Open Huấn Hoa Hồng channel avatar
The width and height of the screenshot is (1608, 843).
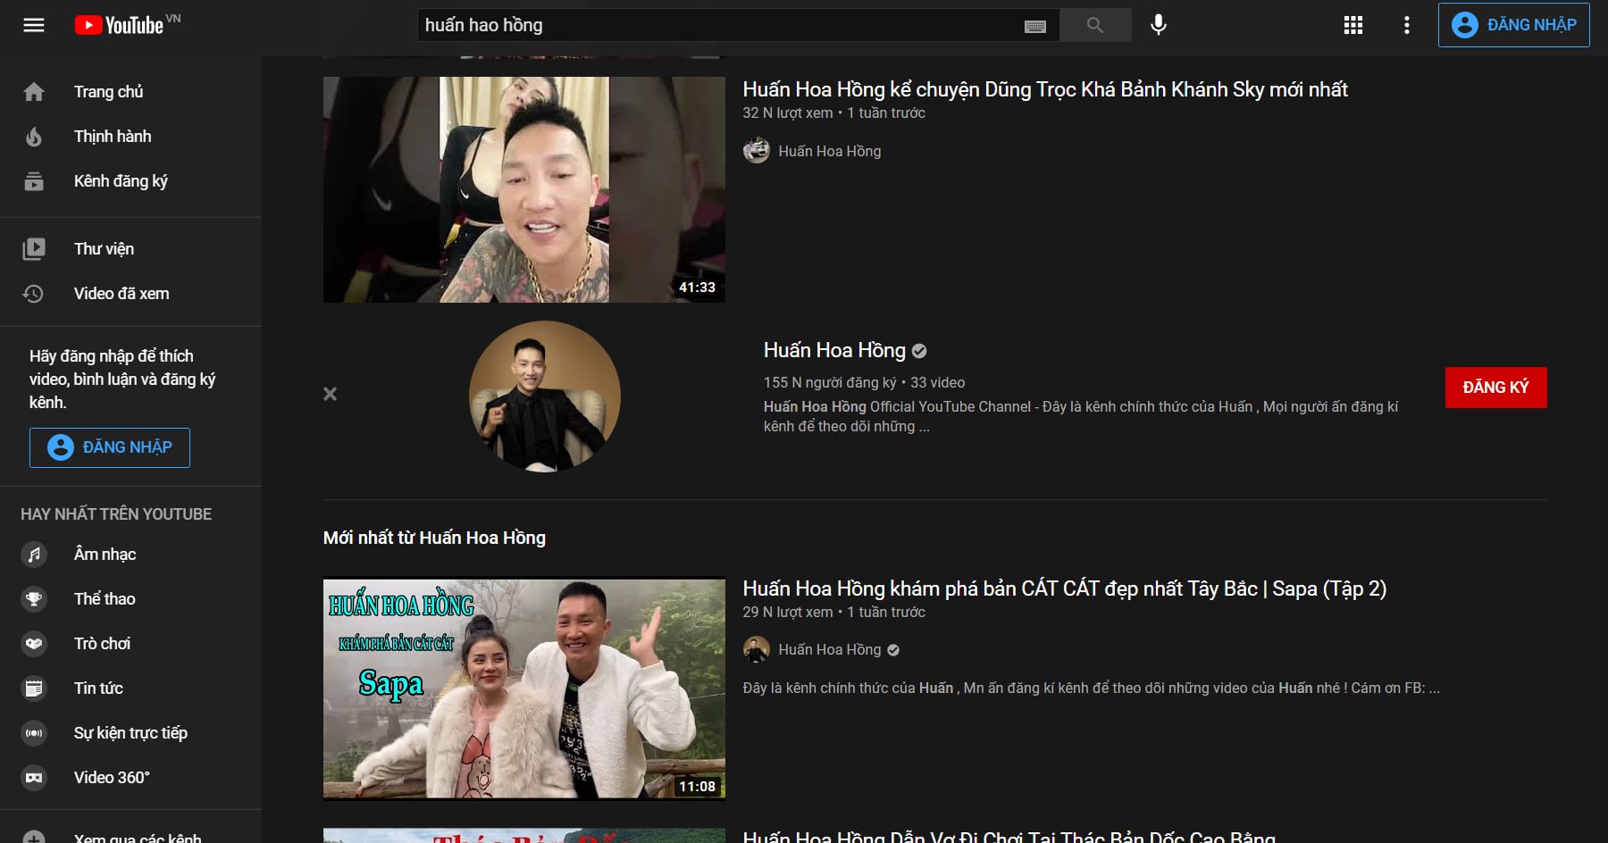545,396
